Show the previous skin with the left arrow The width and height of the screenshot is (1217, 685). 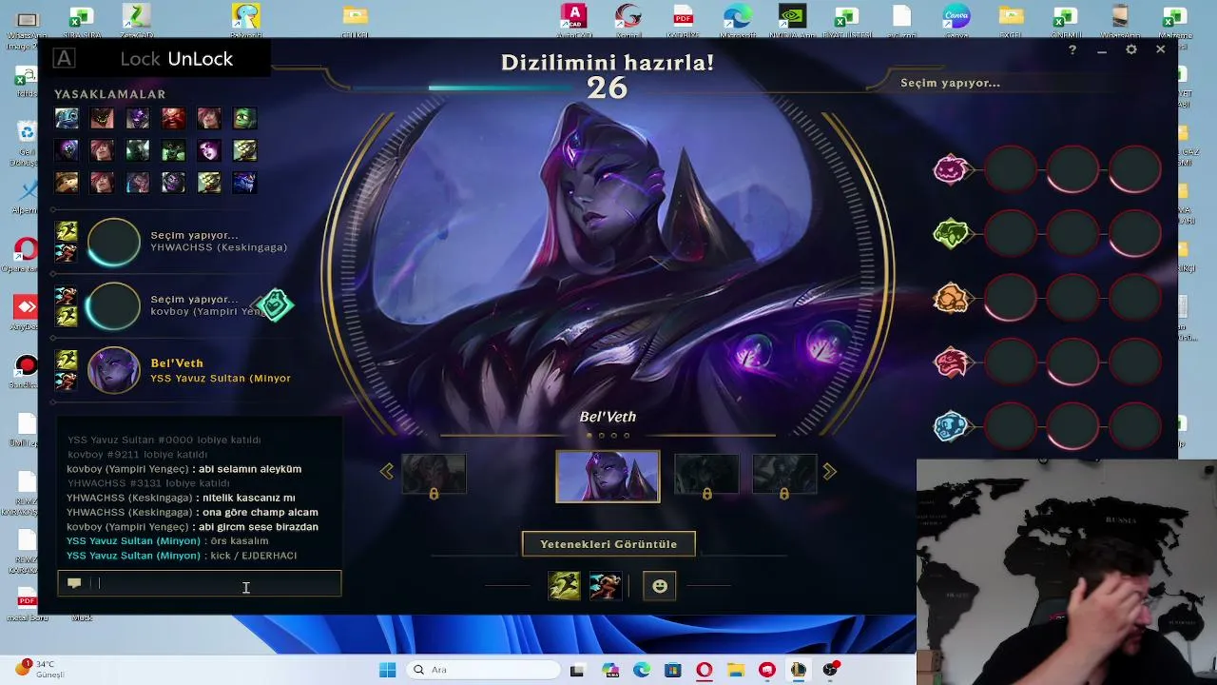pyautogui.click(x=386, y=471)
